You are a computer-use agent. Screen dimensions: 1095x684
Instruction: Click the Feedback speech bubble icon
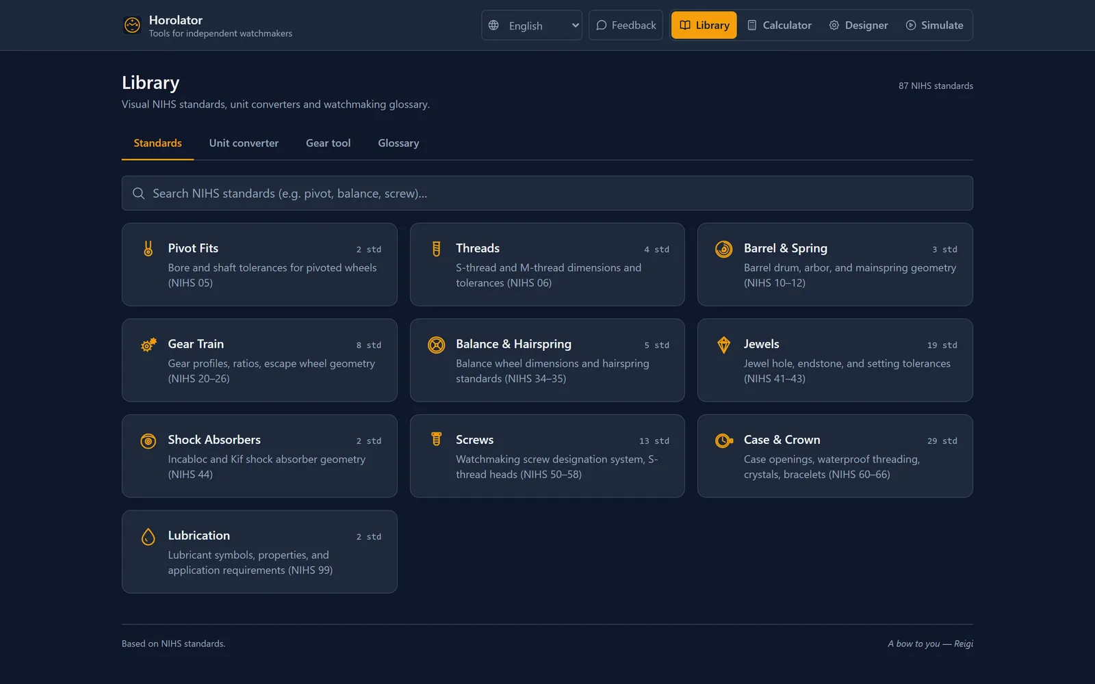602,25
